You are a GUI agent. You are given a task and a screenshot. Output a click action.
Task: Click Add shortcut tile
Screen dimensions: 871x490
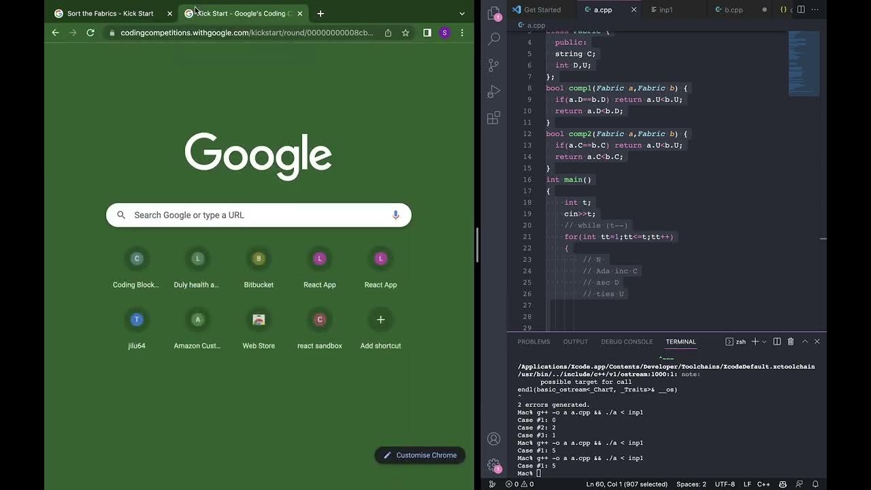click(x=380, y=329)
